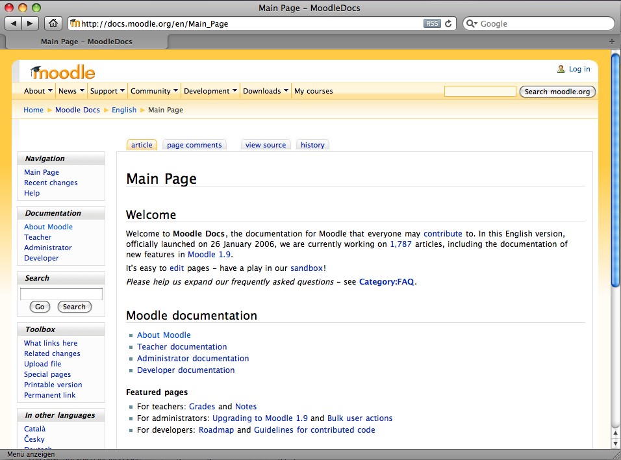Open Google search magnifier dropdown
621x460 pixels.
(x=472, y=23)
